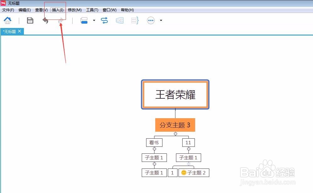Click the Undo arrow icon

(x=45, y=20)
